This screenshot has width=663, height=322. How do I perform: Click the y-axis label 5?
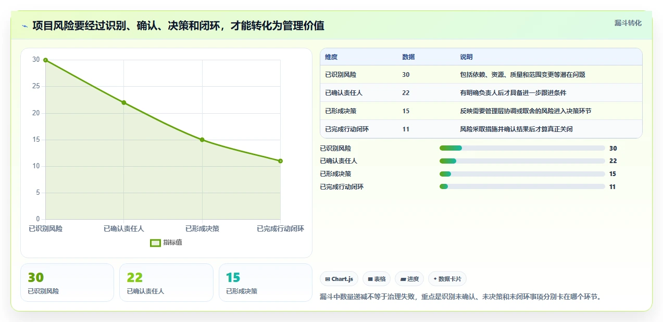(37, 193)
